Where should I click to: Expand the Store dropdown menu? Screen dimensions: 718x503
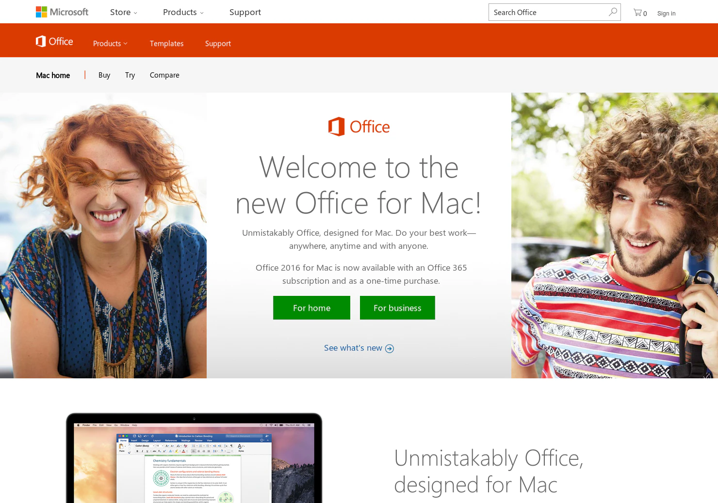click(124, 12)
